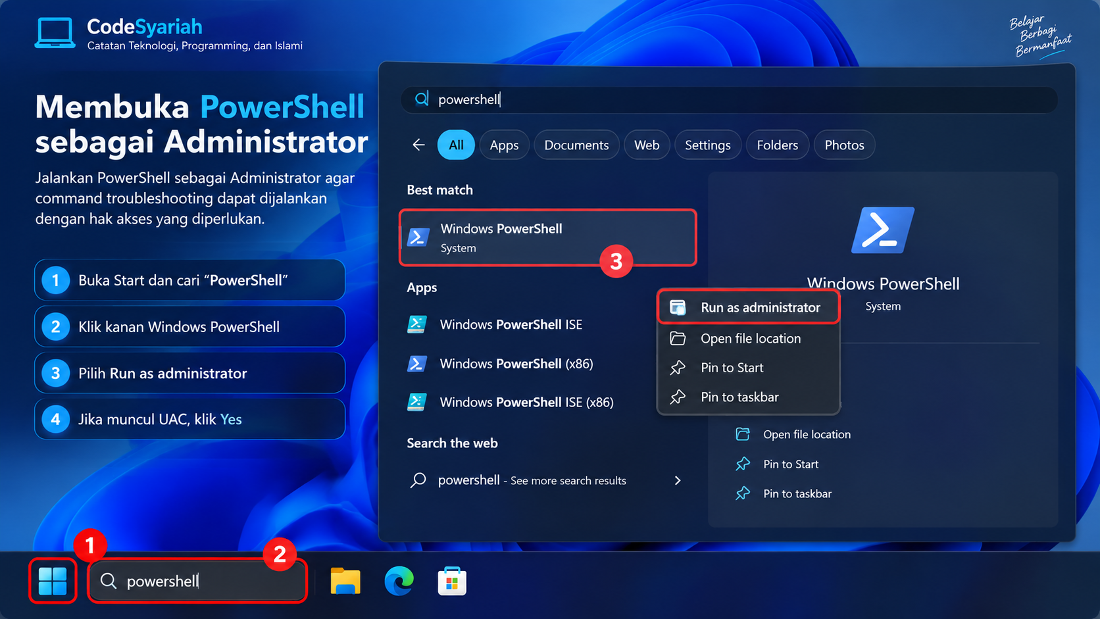This screenshot has height=619, width=1100.
Task: Switch to the Apps filter tab
Action: click(504, 145)
